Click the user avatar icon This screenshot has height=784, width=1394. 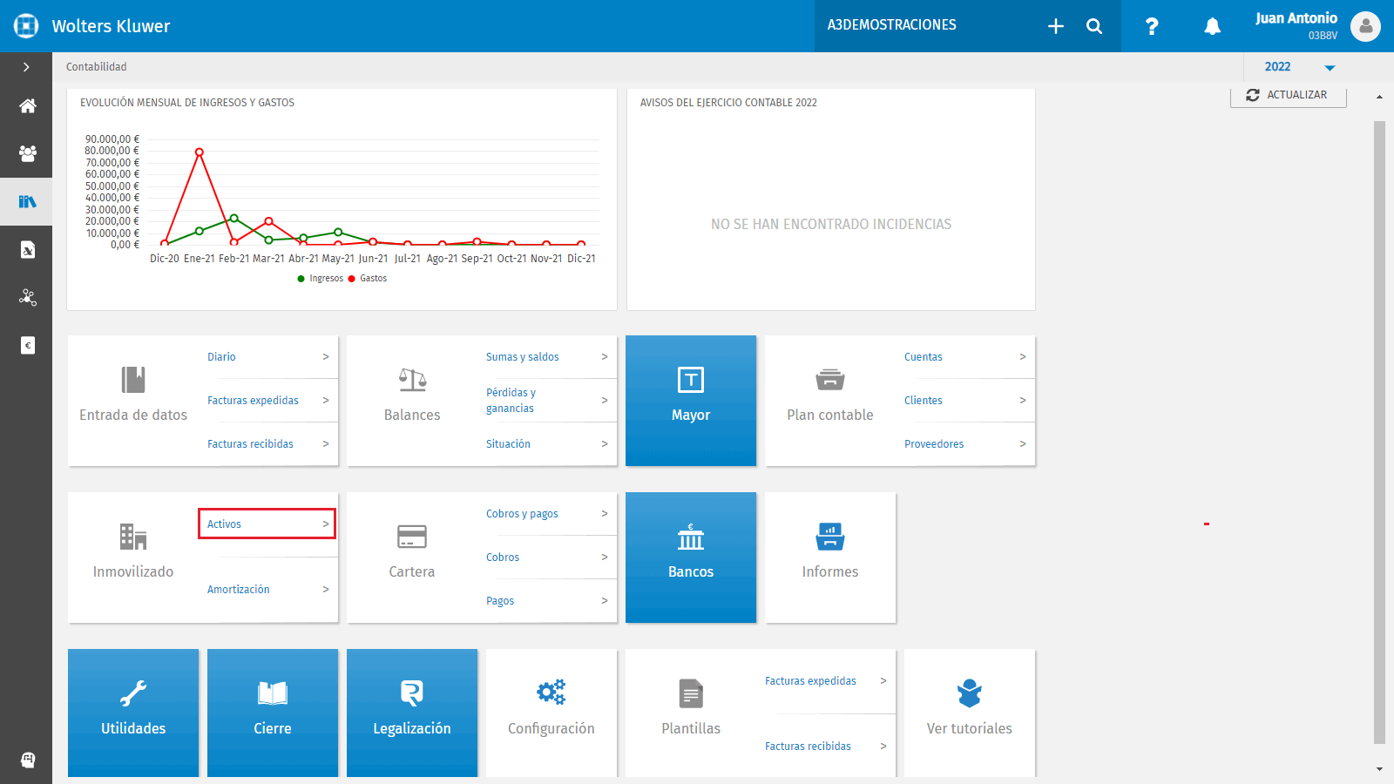tap(1365, 26)
